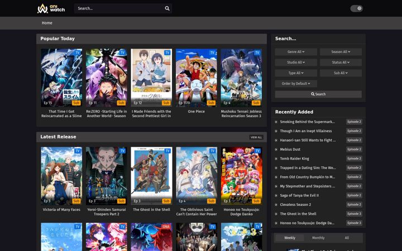This screenshot has height=251, width=402.
Task: Open the One Piece poster thumbnail
Action: (197, 78)
